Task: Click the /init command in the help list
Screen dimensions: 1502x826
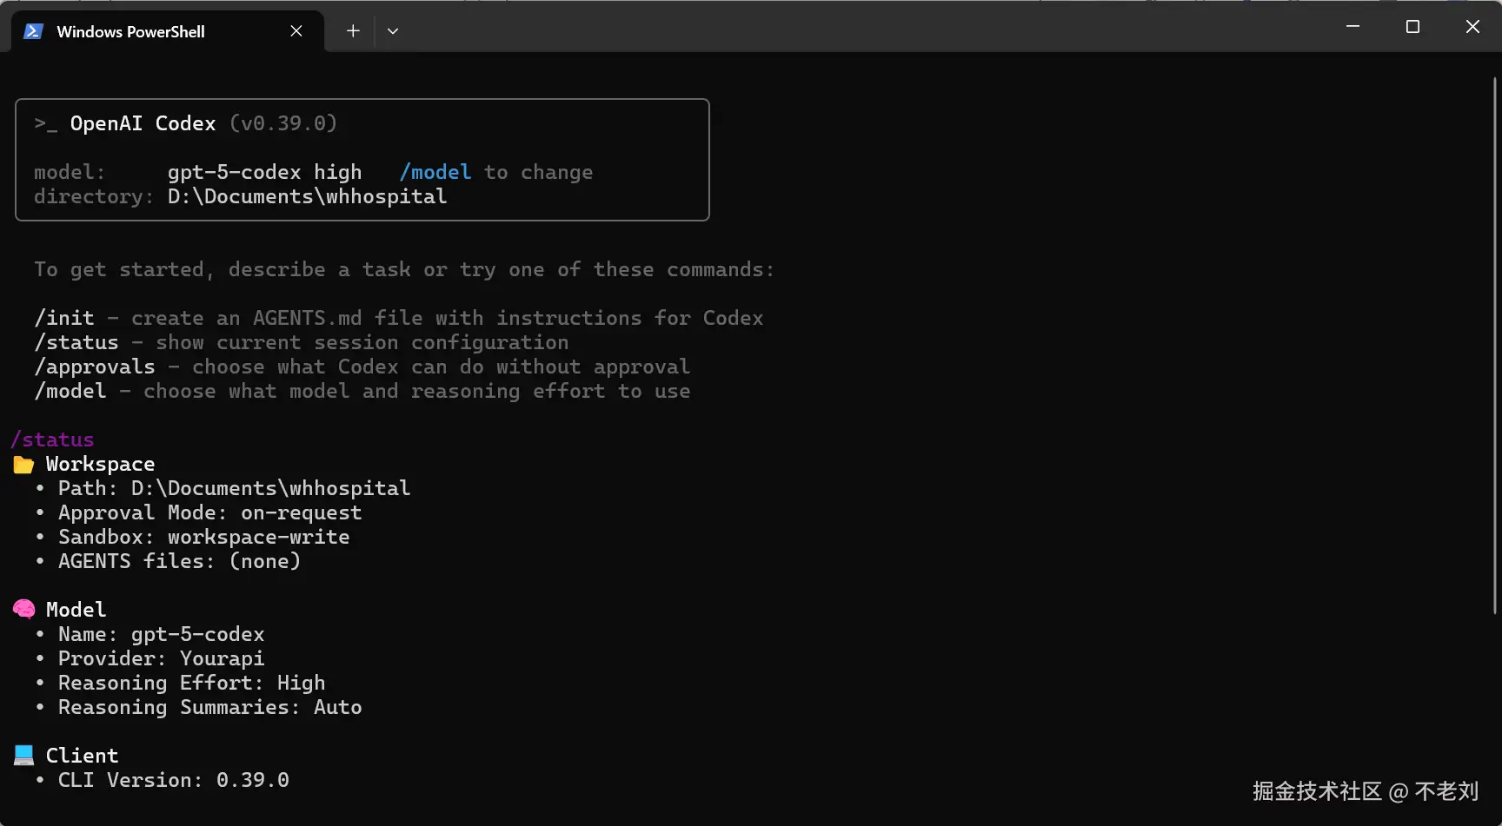Action: click(x=64, y=318)
